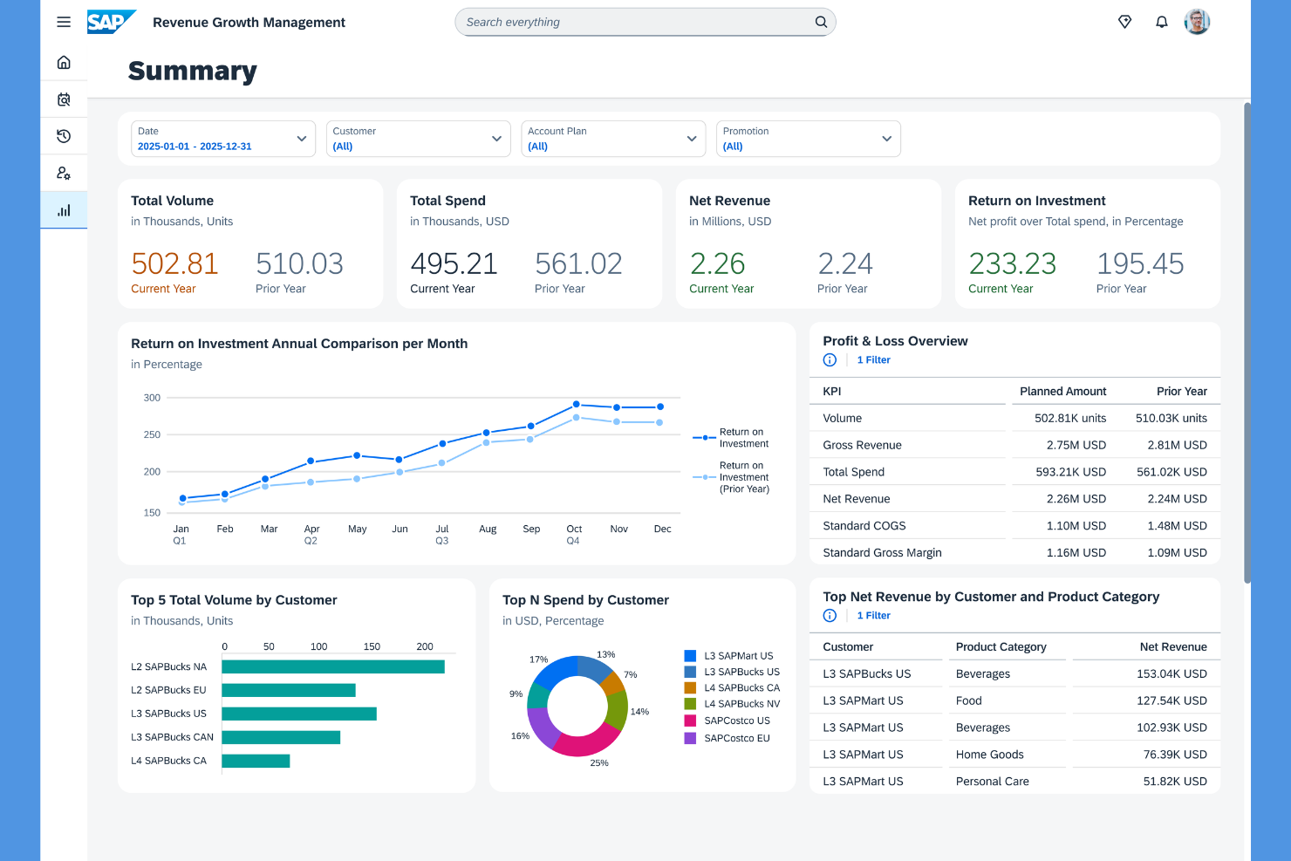Click the L3 SAPBucks US legend swatch

[690, 672]
